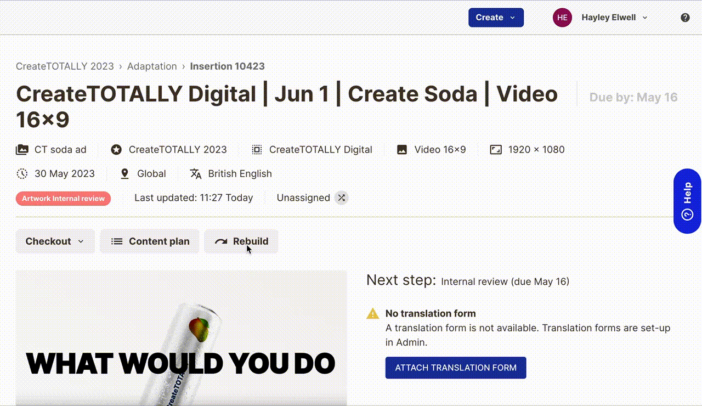Click the shuffle reassign icon next to Unassigned
This screenshot has width=702, height=406.
point(342,198)
